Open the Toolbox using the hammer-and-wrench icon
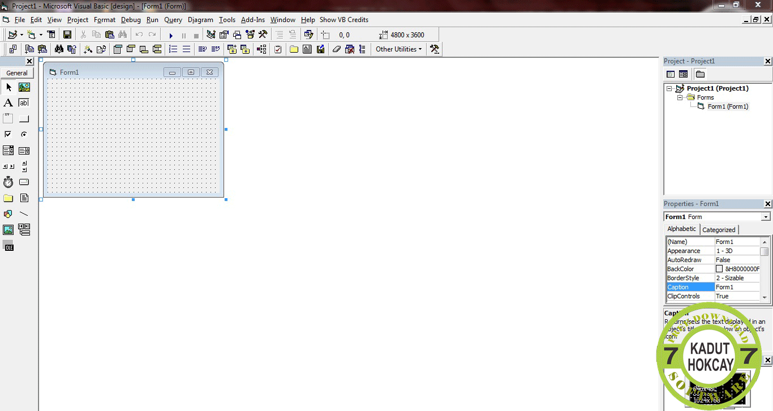Screen dimensions: 773x411 tap(263, 35)
